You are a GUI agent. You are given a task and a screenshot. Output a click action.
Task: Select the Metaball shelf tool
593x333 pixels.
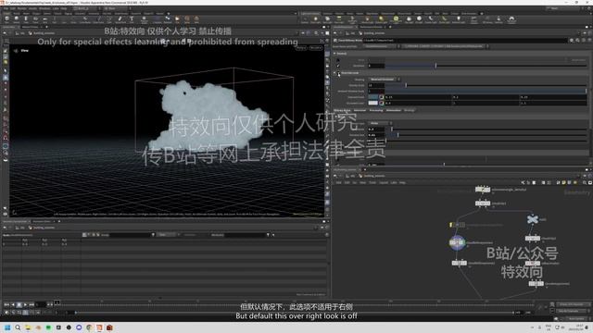tap(168, 18)
